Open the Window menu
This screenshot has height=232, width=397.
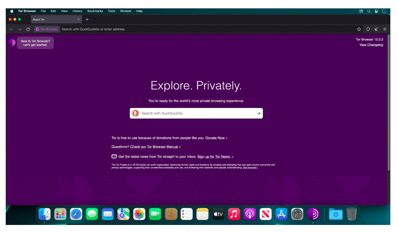click(x=126, y=11)
